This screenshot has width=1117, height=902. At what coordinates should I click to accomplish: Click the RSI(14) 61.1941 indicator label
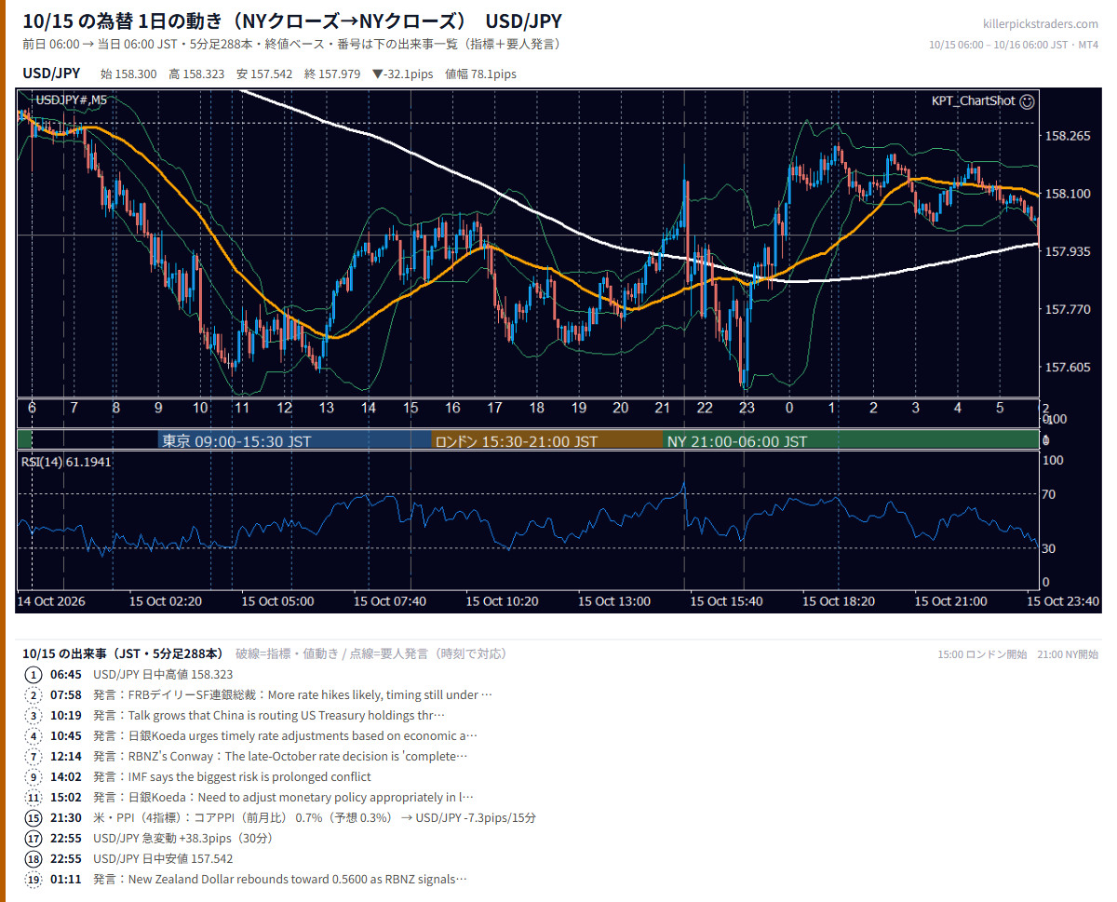[x=66, y=461]
